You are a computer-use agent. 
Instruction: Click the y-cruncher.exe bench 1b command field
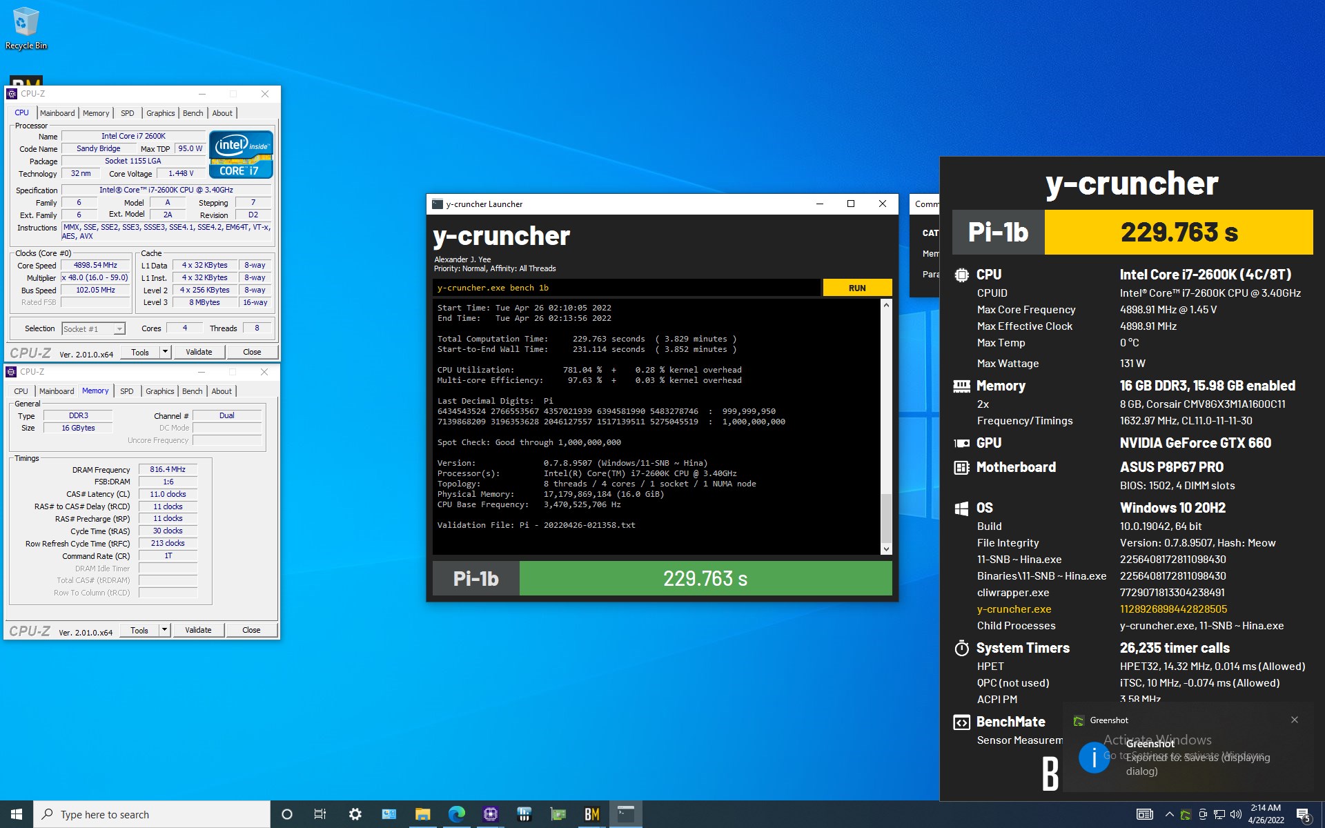click(627, 288)
